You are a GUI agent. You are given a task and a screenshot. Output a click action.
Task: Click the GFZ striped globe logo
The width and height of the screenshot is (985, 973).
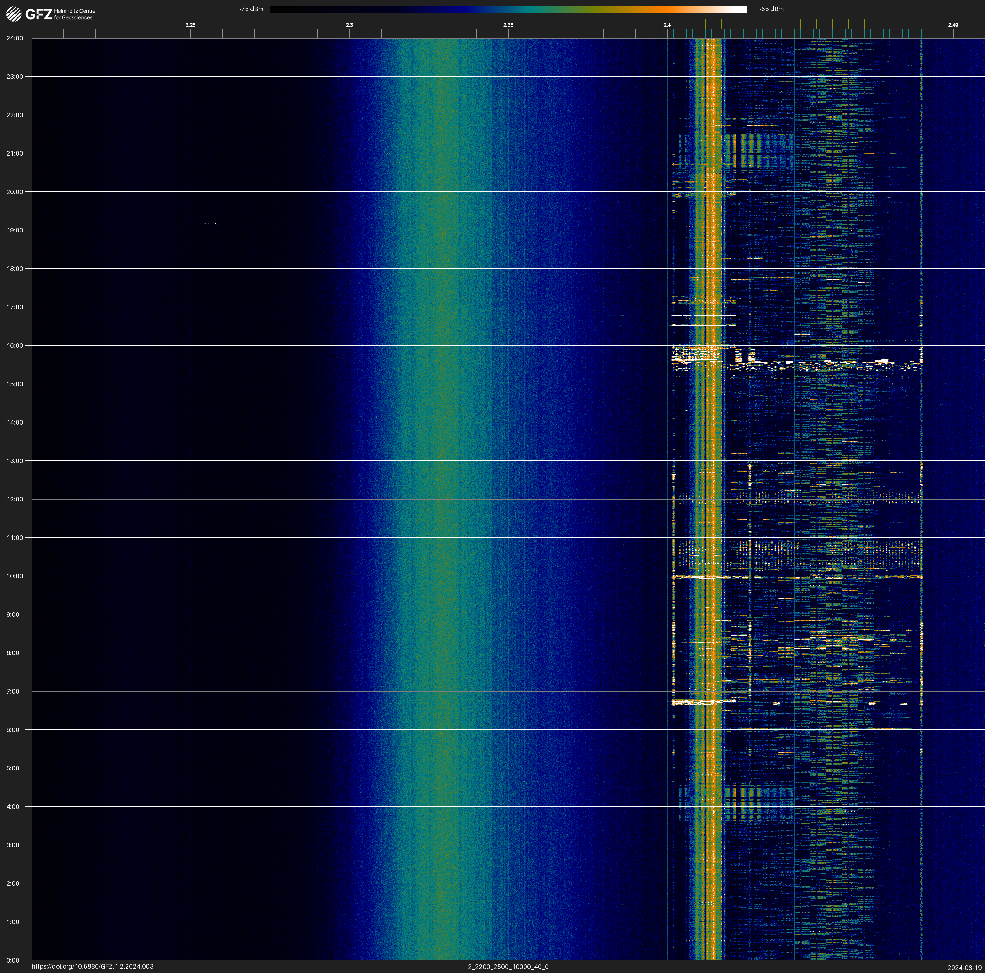click(x=14, y=14)
